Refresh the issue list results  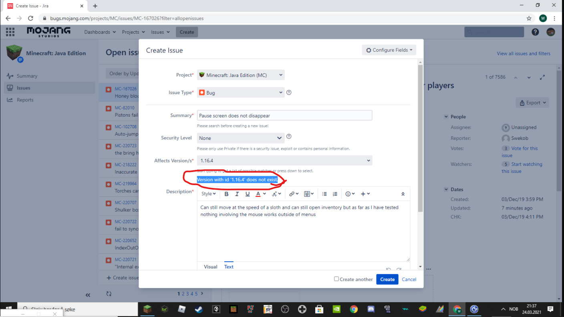[x=109, y=294]
